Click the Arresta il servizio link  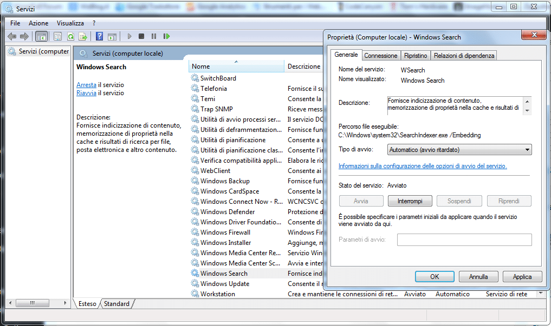(87, 84)
